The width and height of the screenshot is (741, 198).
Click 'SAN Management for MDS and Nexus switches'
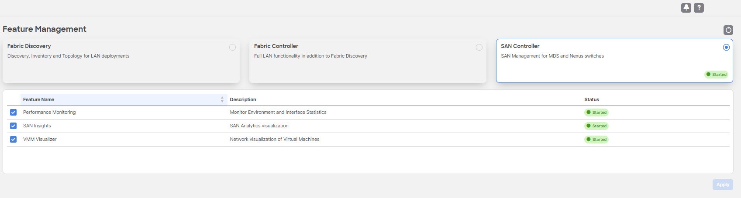click(x=552, y=56)
